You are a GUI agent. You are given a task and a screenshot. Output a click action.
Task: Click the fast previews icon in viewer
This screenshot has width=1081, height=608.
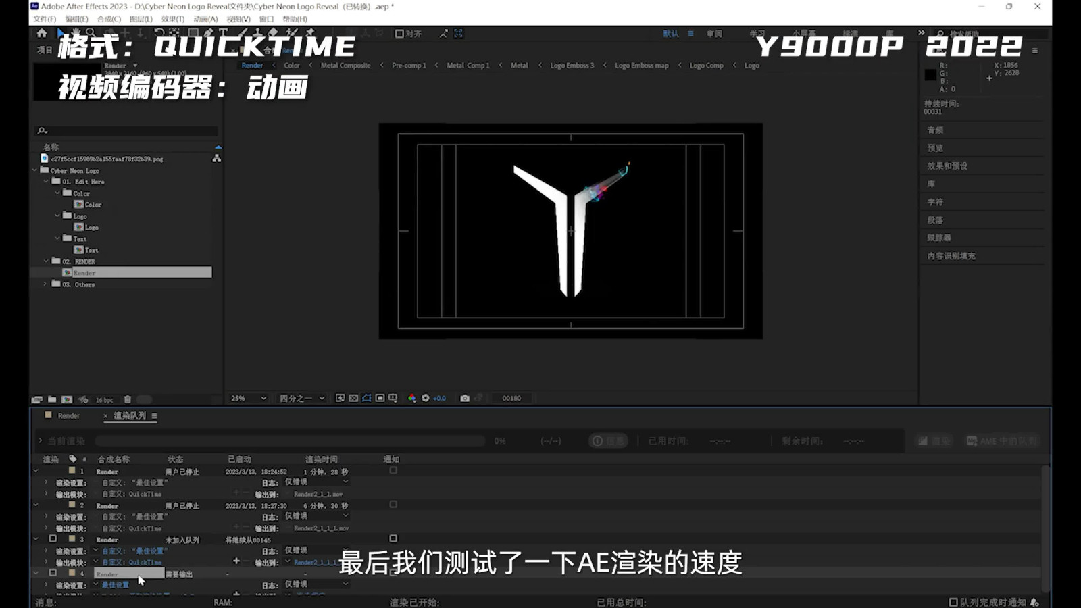[x=341, y=398]
